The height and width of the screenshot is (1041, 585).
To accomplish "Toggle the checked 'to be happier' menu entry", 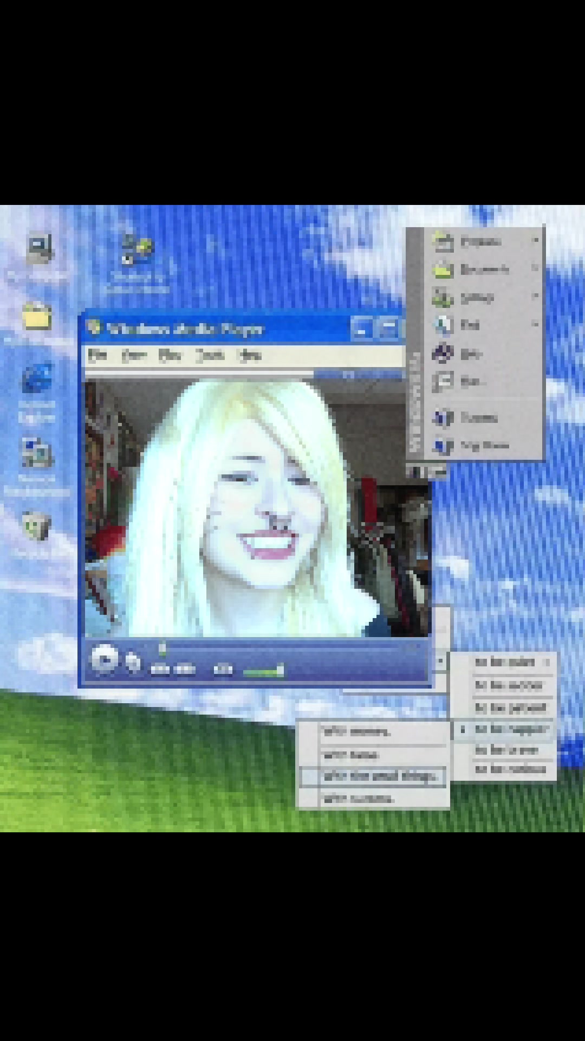I will pyautogui.click(x=503, y=729).
